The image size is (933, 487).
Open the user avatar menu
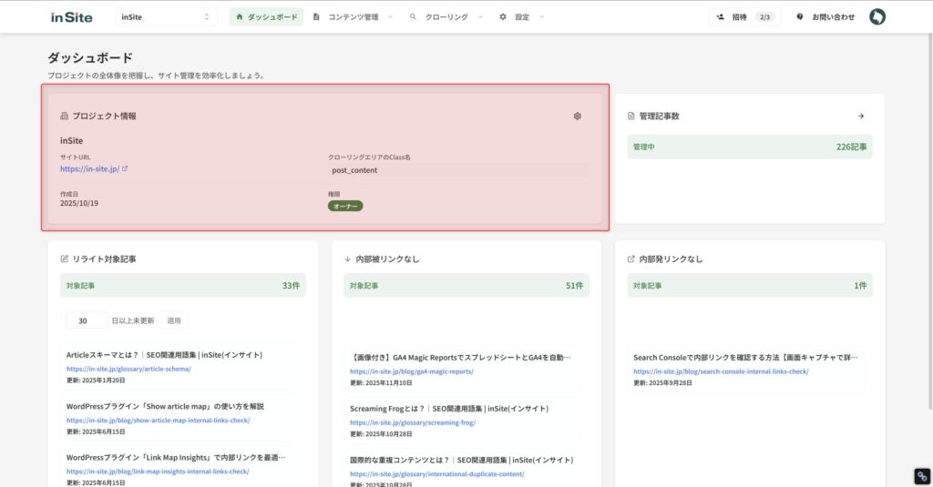point(877,16)
